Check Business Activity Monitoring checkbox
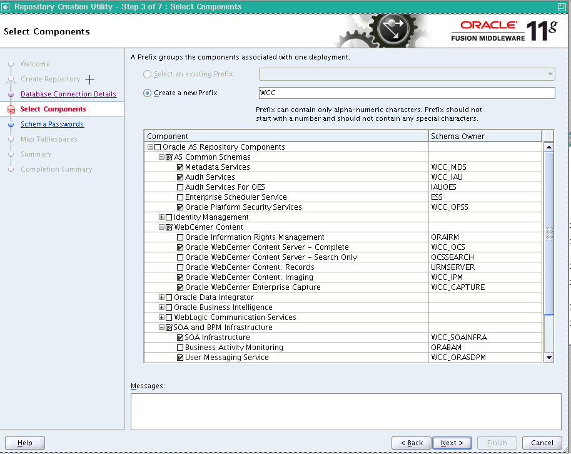 coord(180,348)
